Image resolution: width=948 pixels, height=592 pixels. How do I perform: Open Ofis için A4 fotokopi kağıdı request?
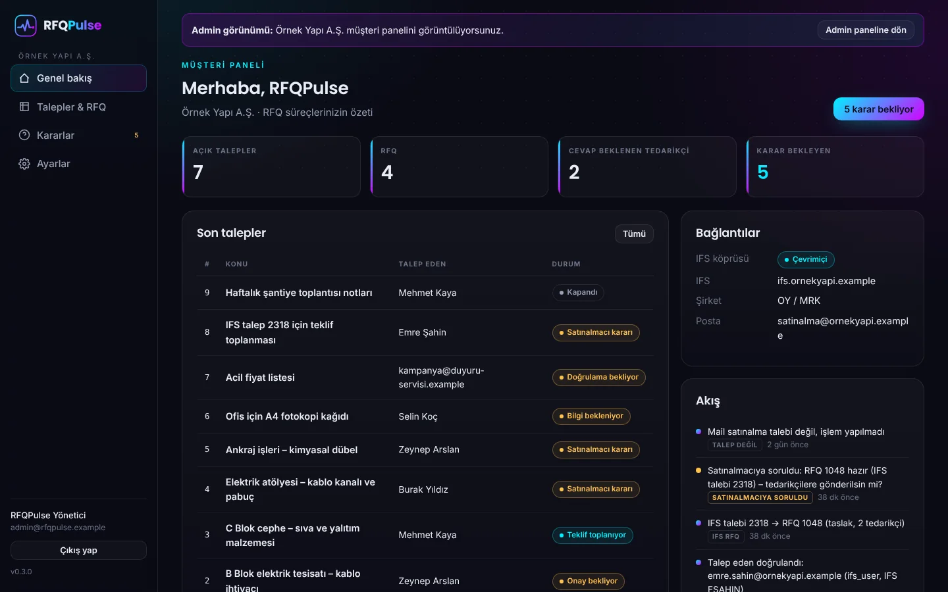[287, 416]
